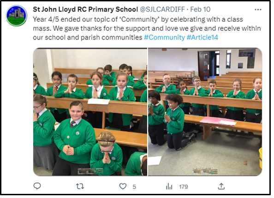This screenshot has height=198, width=274.
Task: Open the reply comment icon
Action: pyautogui.click(x=37, y=186)
